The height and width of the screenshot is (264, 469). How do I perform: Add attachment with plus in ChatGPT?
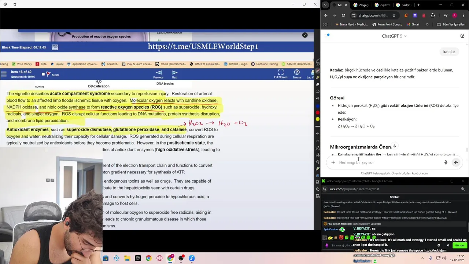333,162
